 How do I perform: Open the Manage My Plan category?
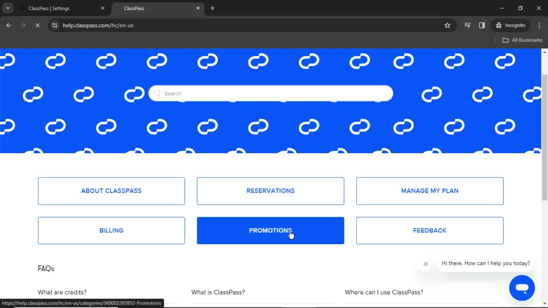click(430, 191)
